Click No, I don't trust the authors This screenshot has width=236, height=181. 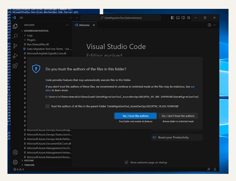point(178,116)
